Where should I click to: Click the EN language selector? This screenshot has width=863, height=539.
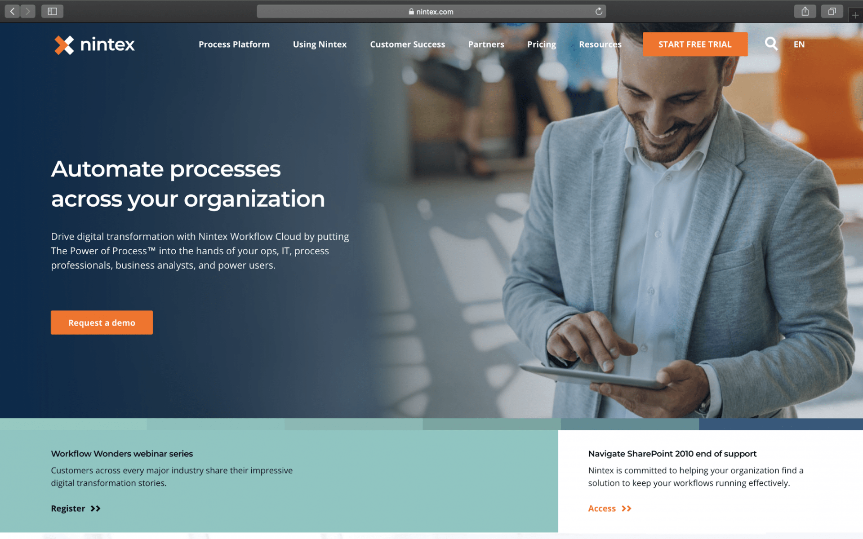[800, 44]
